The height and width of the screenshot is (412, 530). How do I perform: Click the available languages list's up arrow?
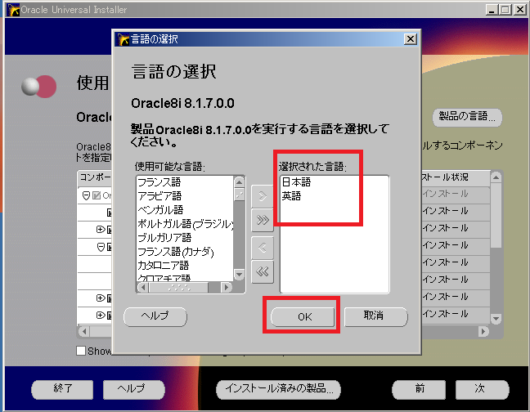coord(239,182)
